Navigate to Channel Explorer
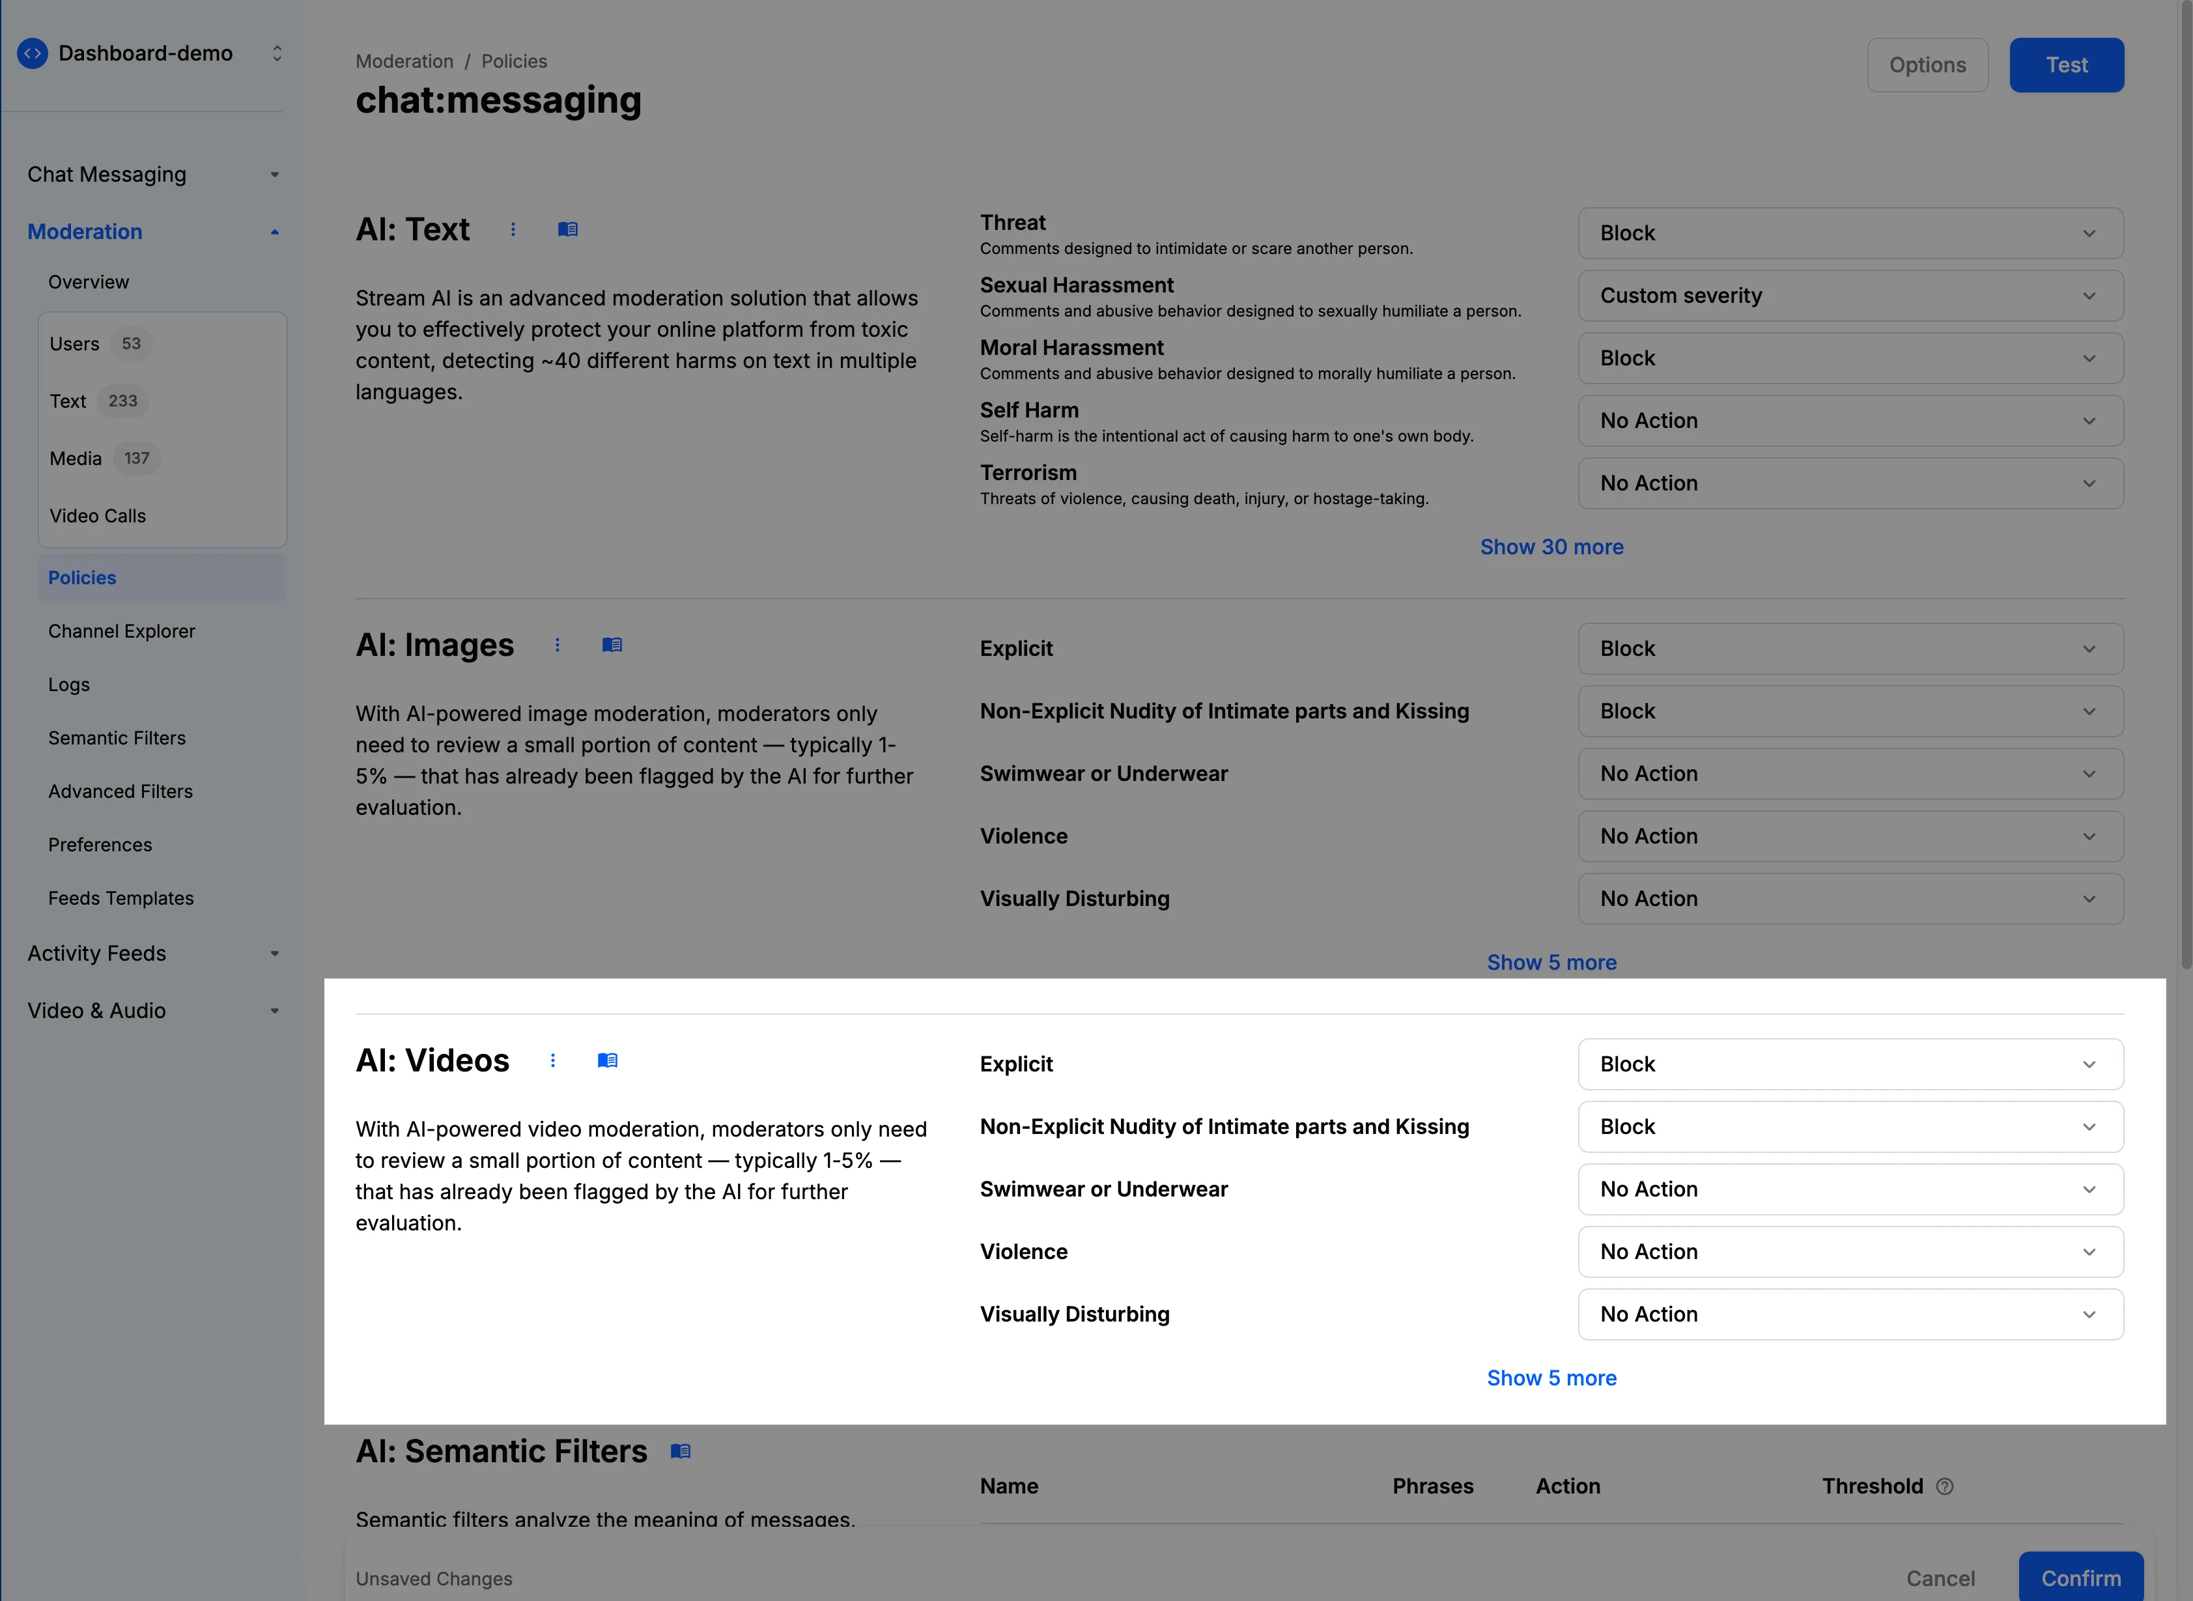 pos(121,631)
